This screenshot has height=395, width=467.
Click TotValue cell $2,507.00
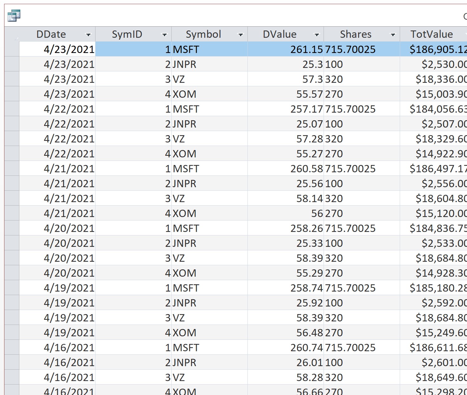pos(433,124)
